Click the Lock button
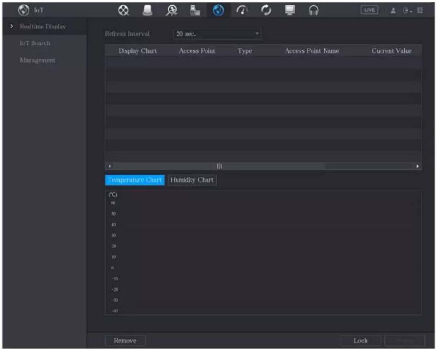436x349 pixels. click(x=360, y=341)
